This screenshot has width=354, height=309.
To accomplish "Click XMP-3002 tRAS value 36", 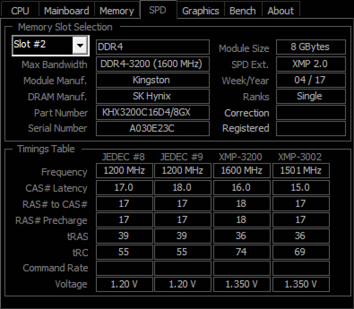I will (301, 236).
